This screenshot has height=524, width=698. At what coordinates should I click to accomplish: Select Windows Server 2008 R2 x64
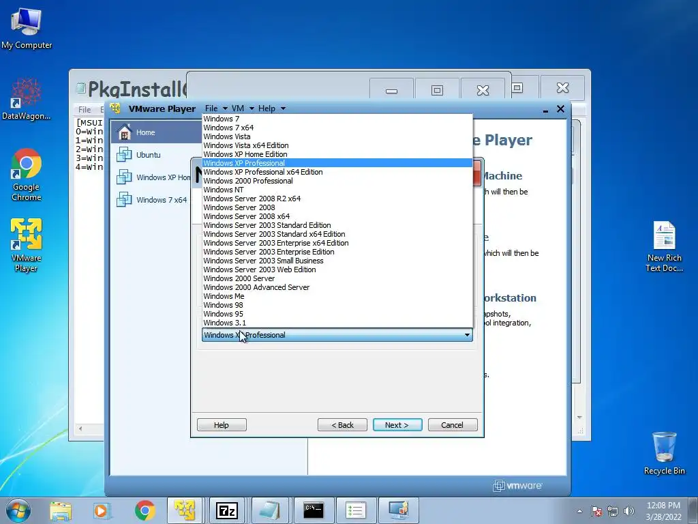click(337, 199)
